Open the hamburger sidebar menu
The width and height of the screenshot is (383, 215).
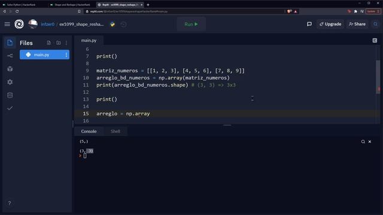pos(7,24)
